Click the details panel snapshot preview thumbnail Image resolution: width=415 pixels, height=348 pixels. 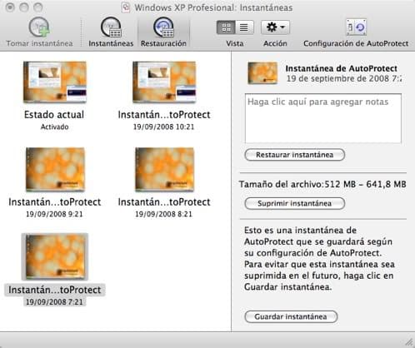(x=262, y=72)
